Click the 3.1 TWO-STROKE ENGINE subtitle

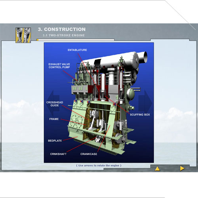click(63, 35)
